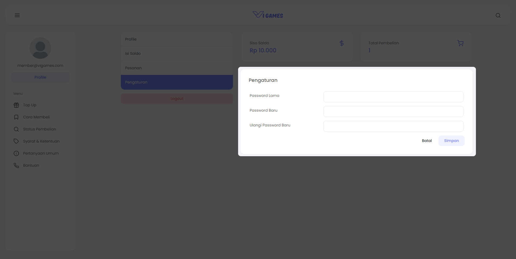516x259 pixels.
Task: Click the Ulangi Password Baru label
Action: pyautogui.click(x=270, y=125)
